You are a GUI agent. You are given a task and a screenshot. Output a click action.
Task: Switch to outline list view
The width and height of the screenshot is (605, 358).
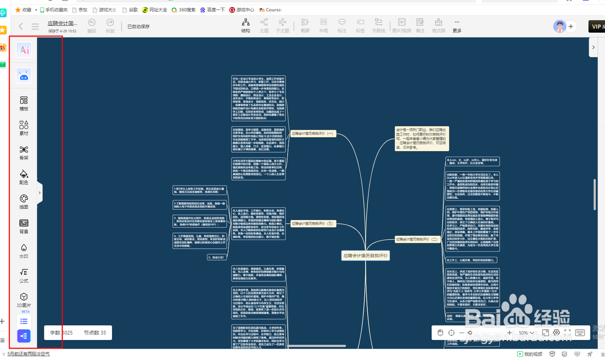(x=24, y=321)
